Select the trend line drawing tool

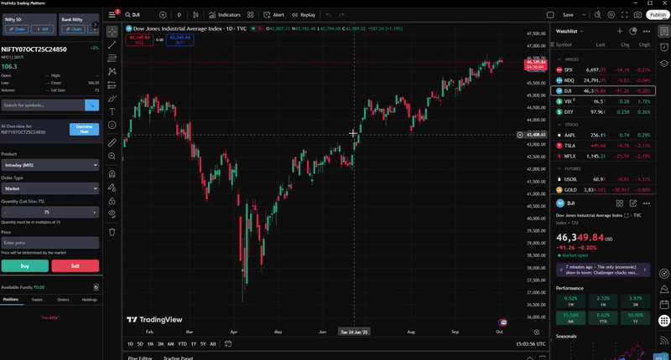click(x=112, y=45)
